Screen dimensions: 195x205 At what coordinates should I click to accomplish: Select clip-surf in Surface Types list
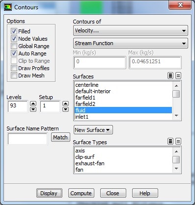click(x=123, y=157)
